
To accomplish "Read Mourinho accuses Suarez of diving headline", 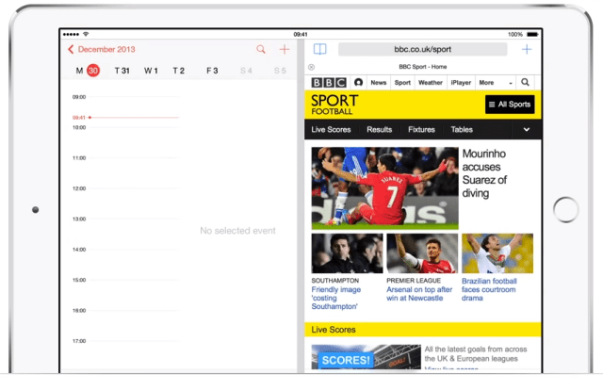I will tap(484, 173).
